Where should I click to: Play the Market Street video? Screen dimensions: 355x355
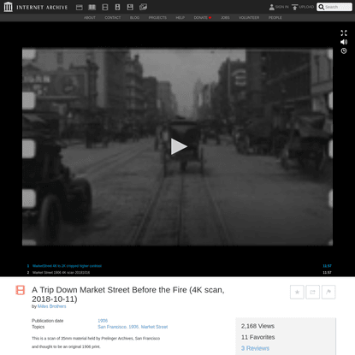pos(179,146)
